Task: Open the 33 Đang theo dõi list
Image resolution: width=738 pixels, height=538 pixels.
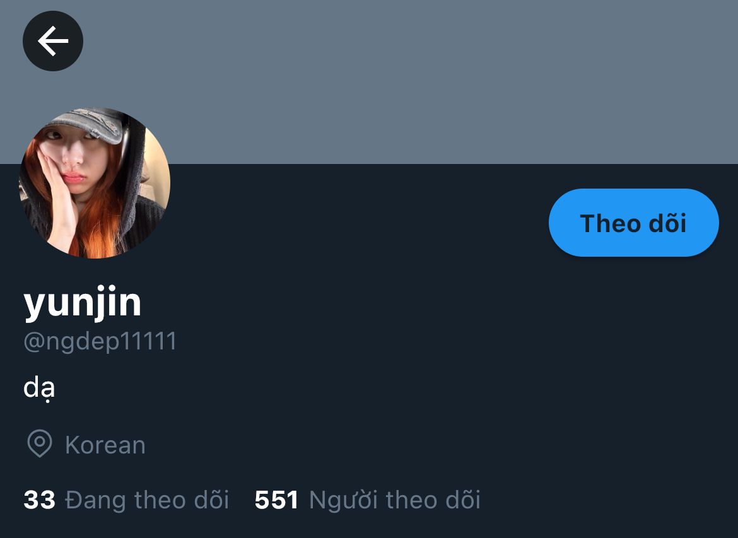Action: pyautogui.click(x=126, y=500)
